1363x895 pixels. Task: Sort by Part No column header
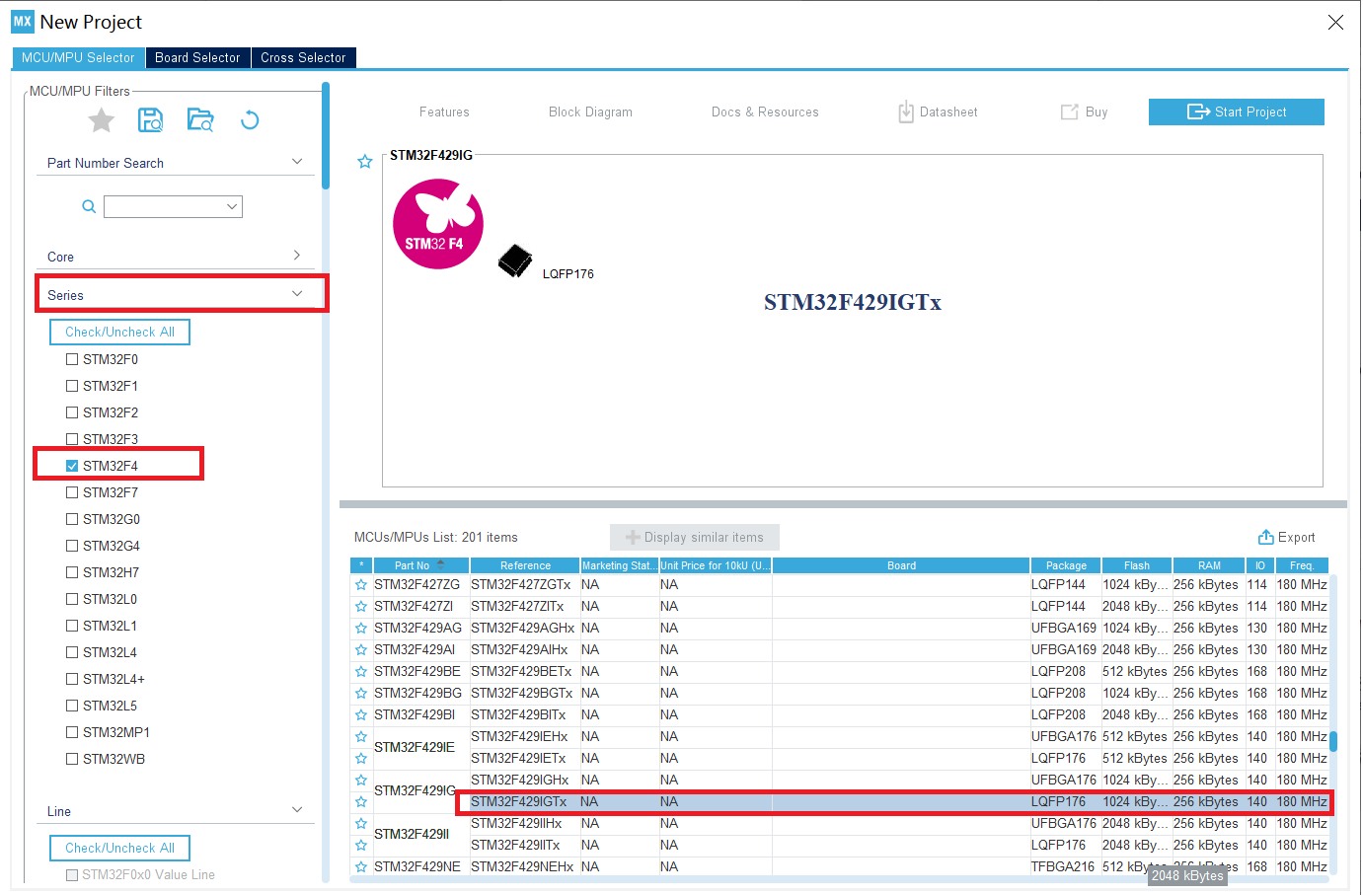click(420, 565)
